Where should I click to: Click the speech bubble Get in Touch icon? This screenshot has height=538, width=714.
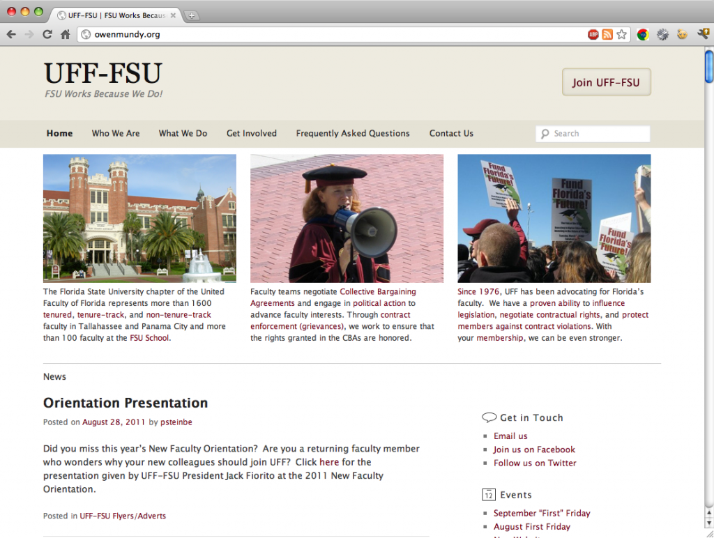[489, 417]
